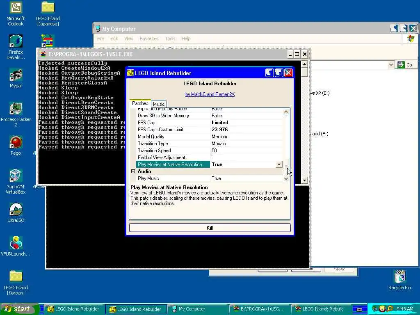The image size is (420, 315).
Task: Click the clock showing 9:43 AM
Action: [x=405, y=309]
